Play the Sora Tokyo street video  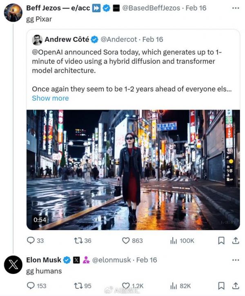coord(133,170)
